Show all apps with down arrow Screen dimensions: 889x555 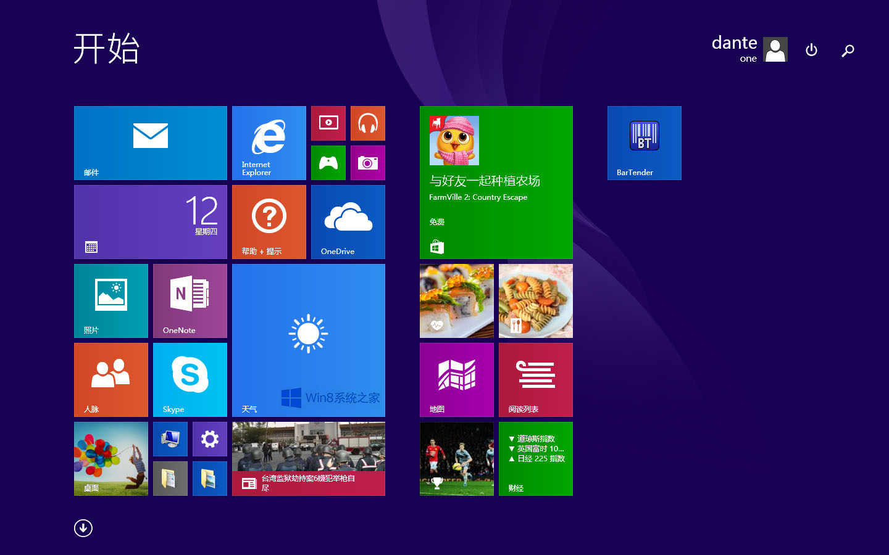[x=83, y=528]
